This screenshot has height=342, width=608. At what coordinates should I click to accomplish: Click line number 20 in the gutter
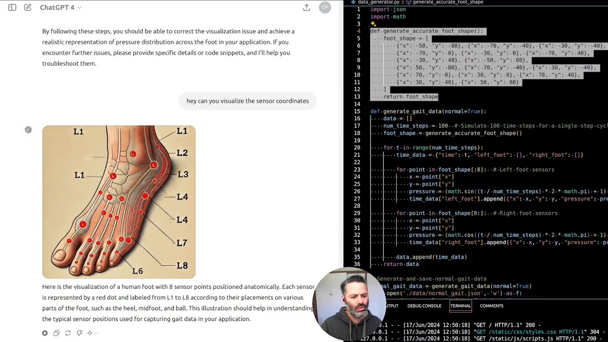(x=357, y=148)
